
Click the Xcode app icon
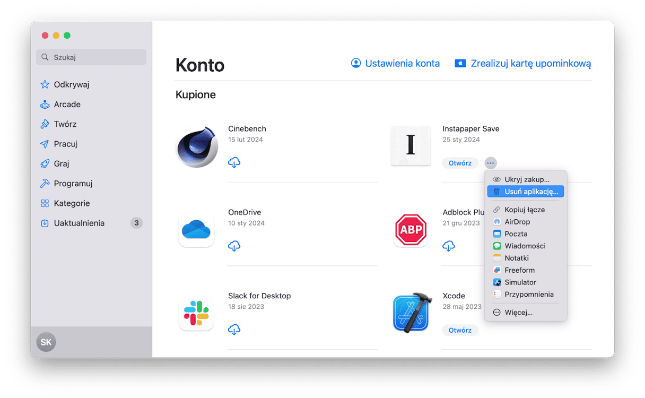413,314
